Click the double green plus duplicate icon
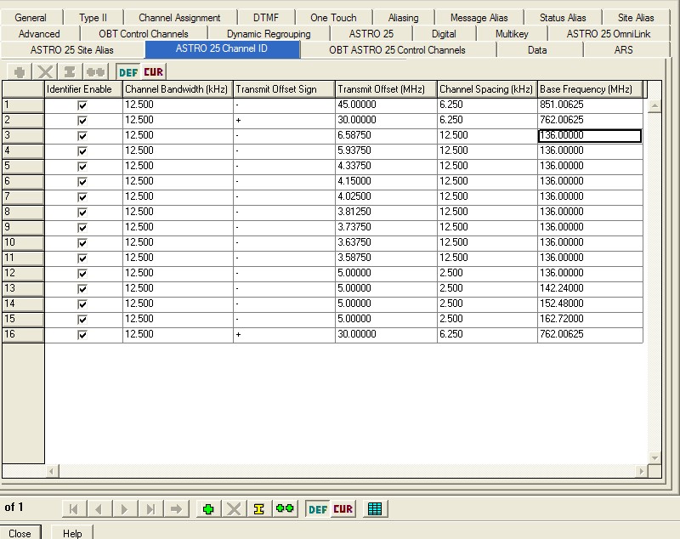680x539 pixels. coord(285,508)
